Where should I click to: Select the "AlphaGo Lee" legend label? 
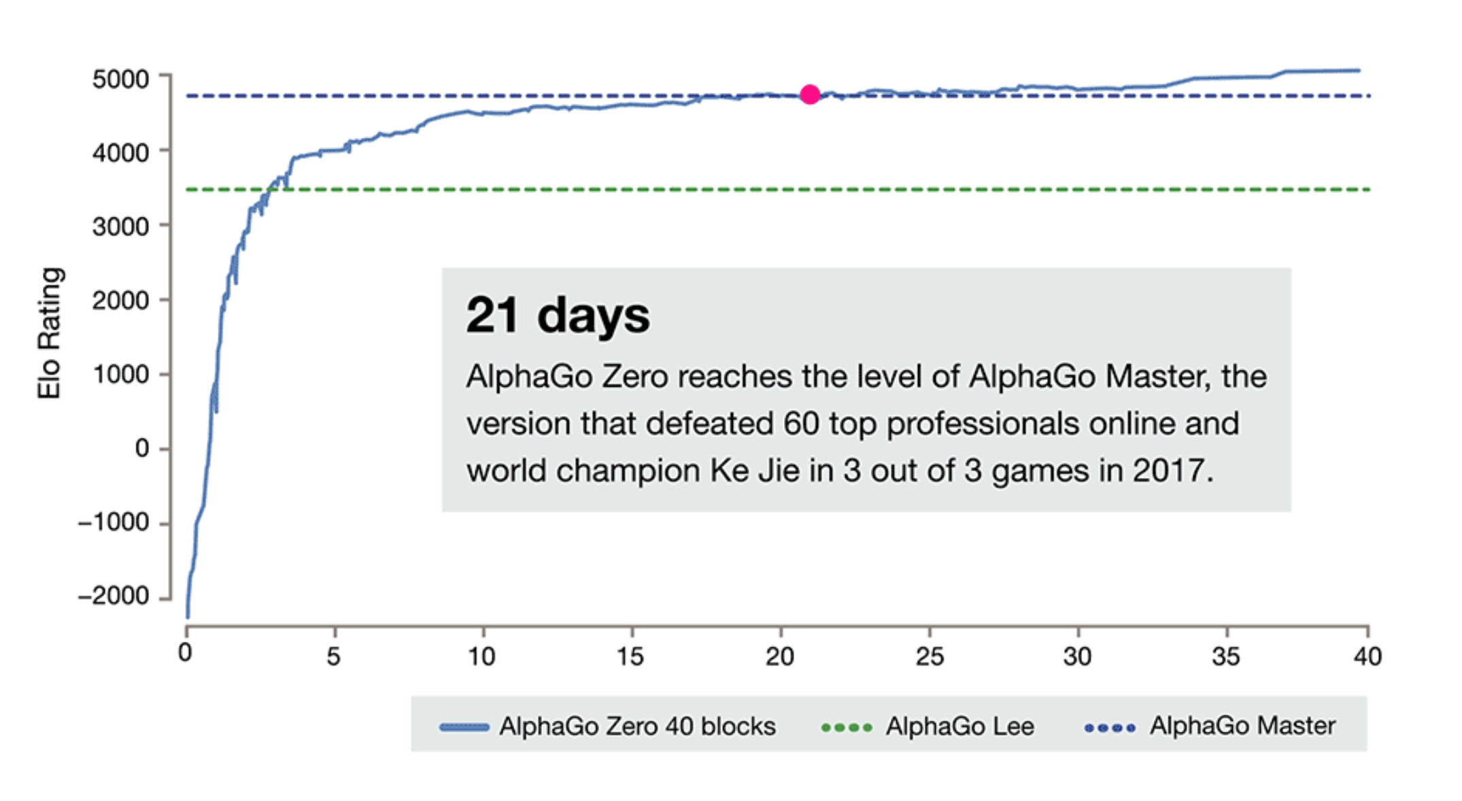coord(959,726)
